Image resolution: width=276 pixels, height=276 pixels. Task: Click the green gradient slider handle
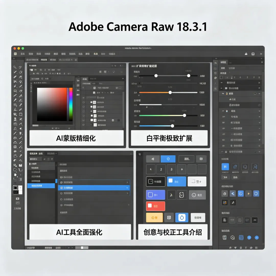pos(184,116)
